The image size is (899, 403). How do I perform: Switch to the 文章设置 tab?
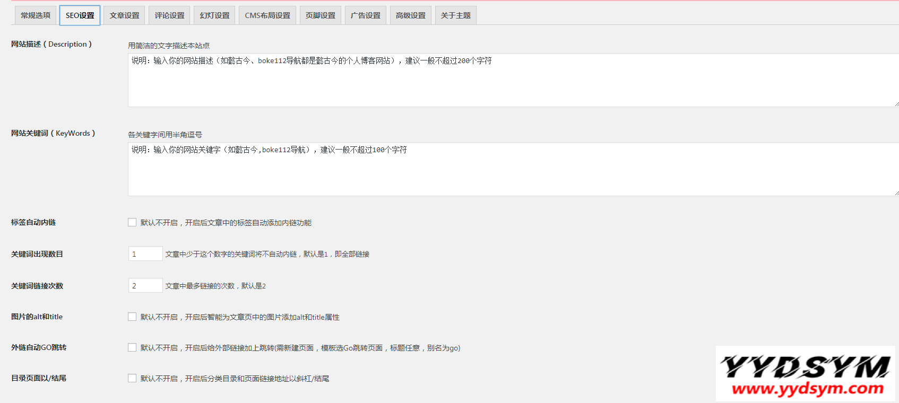point(124,15)
